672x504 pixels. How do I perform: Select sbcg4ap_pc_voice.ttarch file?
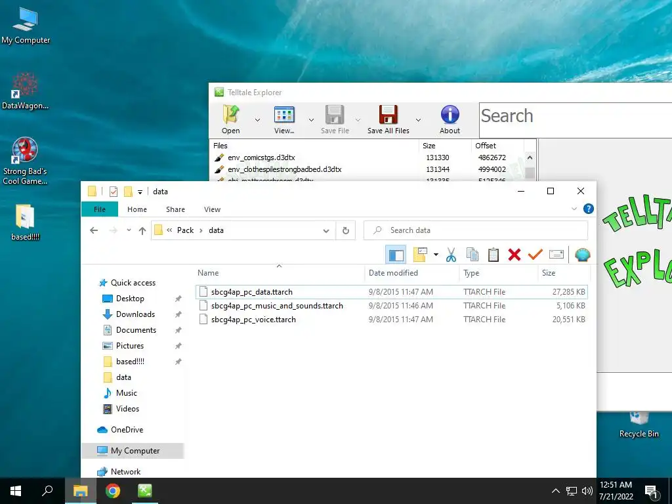point(391,320)
